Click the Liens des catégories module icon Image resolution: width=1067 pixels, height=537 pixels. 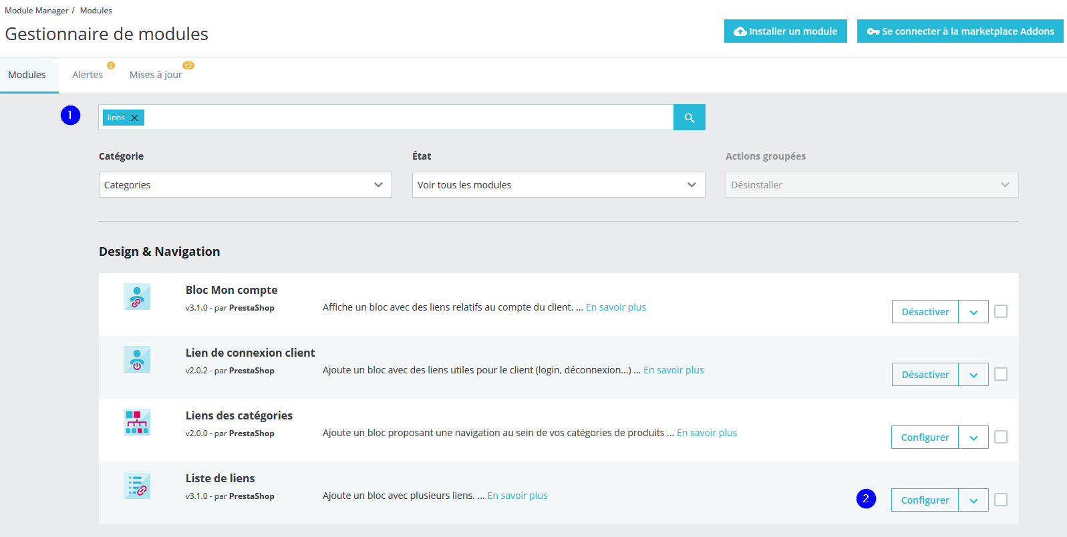137,422
